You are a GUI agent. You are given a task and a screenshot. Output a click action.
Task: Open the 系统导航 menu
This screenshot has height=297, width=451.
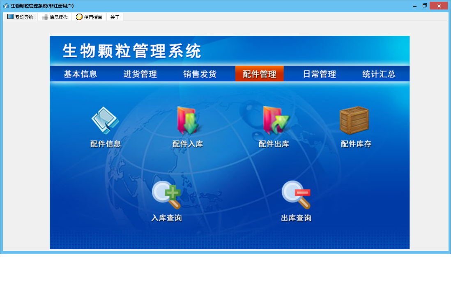(x=20, y=17)
